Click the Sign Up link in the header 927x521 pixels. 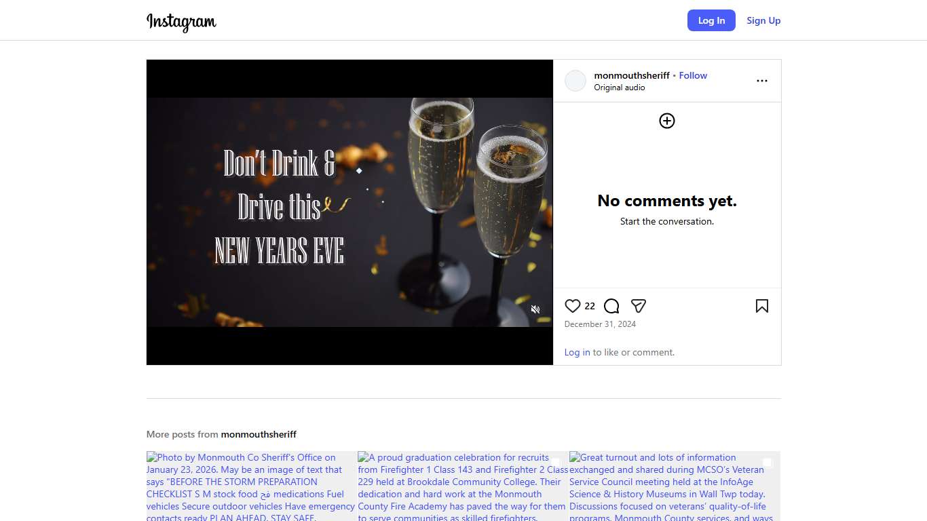[763, 20]
